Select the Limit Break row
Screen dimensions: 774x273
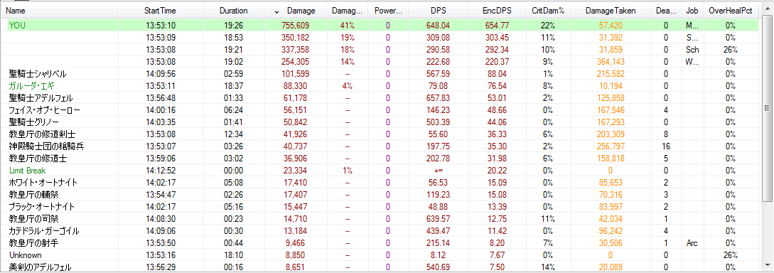(380, 171)
